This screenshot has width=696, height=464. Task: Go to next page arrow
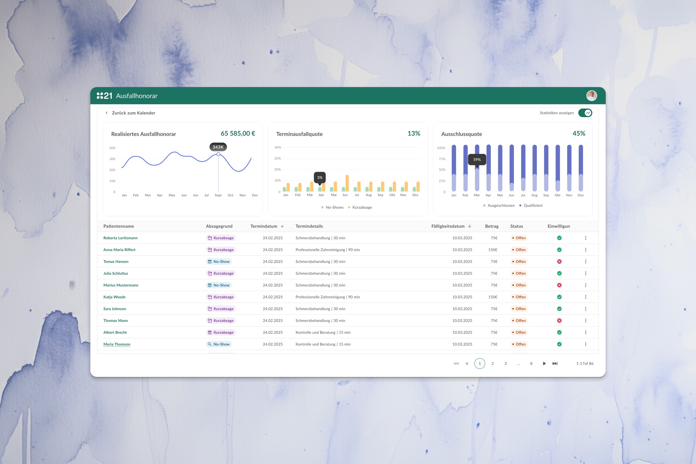click(x=544, y=363)
